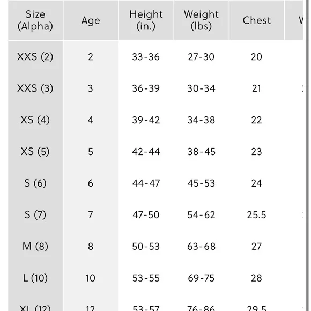Click the vertical scrollbar at right edge

[x=307, y=155]
